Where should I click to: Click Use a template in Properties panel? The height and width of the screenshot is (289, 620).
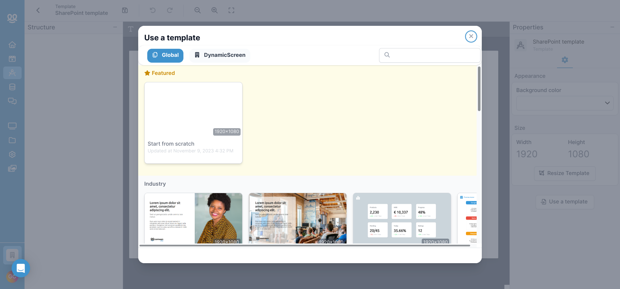565,202
